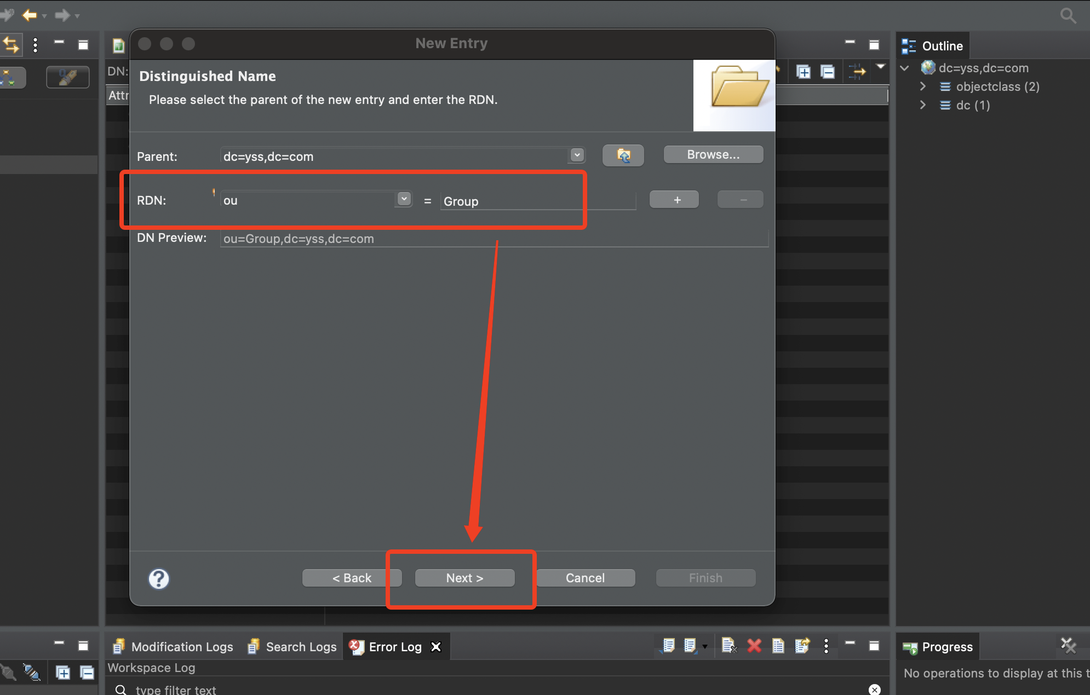Expand the objectclass (2) outline node

coord(923,86)
